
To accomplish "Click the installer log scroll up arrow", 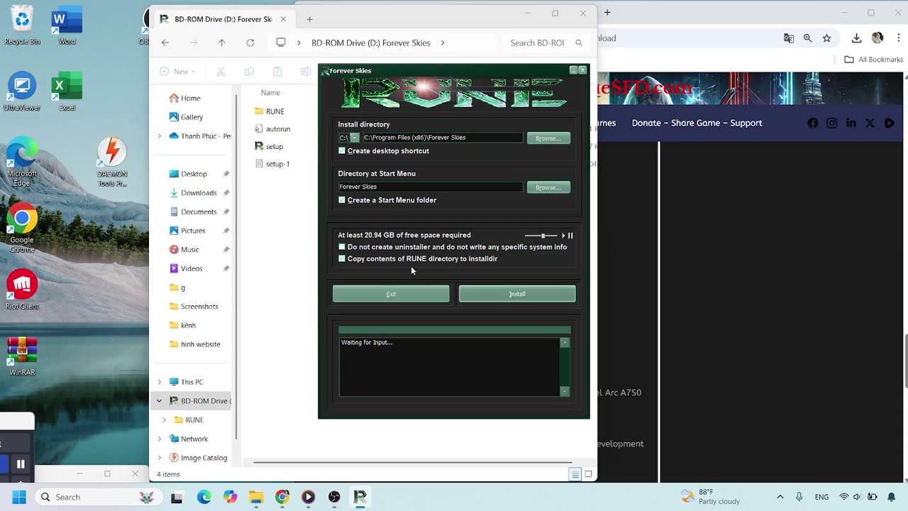I will click(565, 343).
